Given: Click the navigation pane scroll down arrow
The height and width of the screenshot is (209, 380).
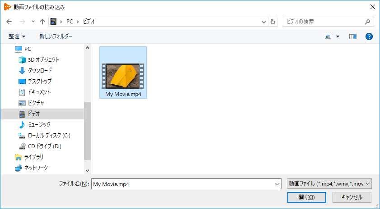Looking at the screenshot, I should [x=88, y=171].
